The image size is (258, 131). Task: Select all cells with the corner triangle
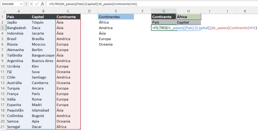tap(3, 11)
